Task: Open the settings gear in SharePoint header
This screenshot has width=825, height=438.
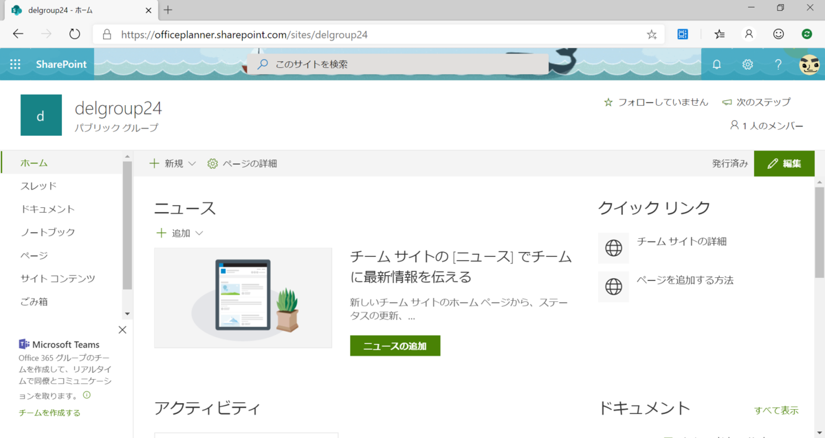Action: (747, 65)
